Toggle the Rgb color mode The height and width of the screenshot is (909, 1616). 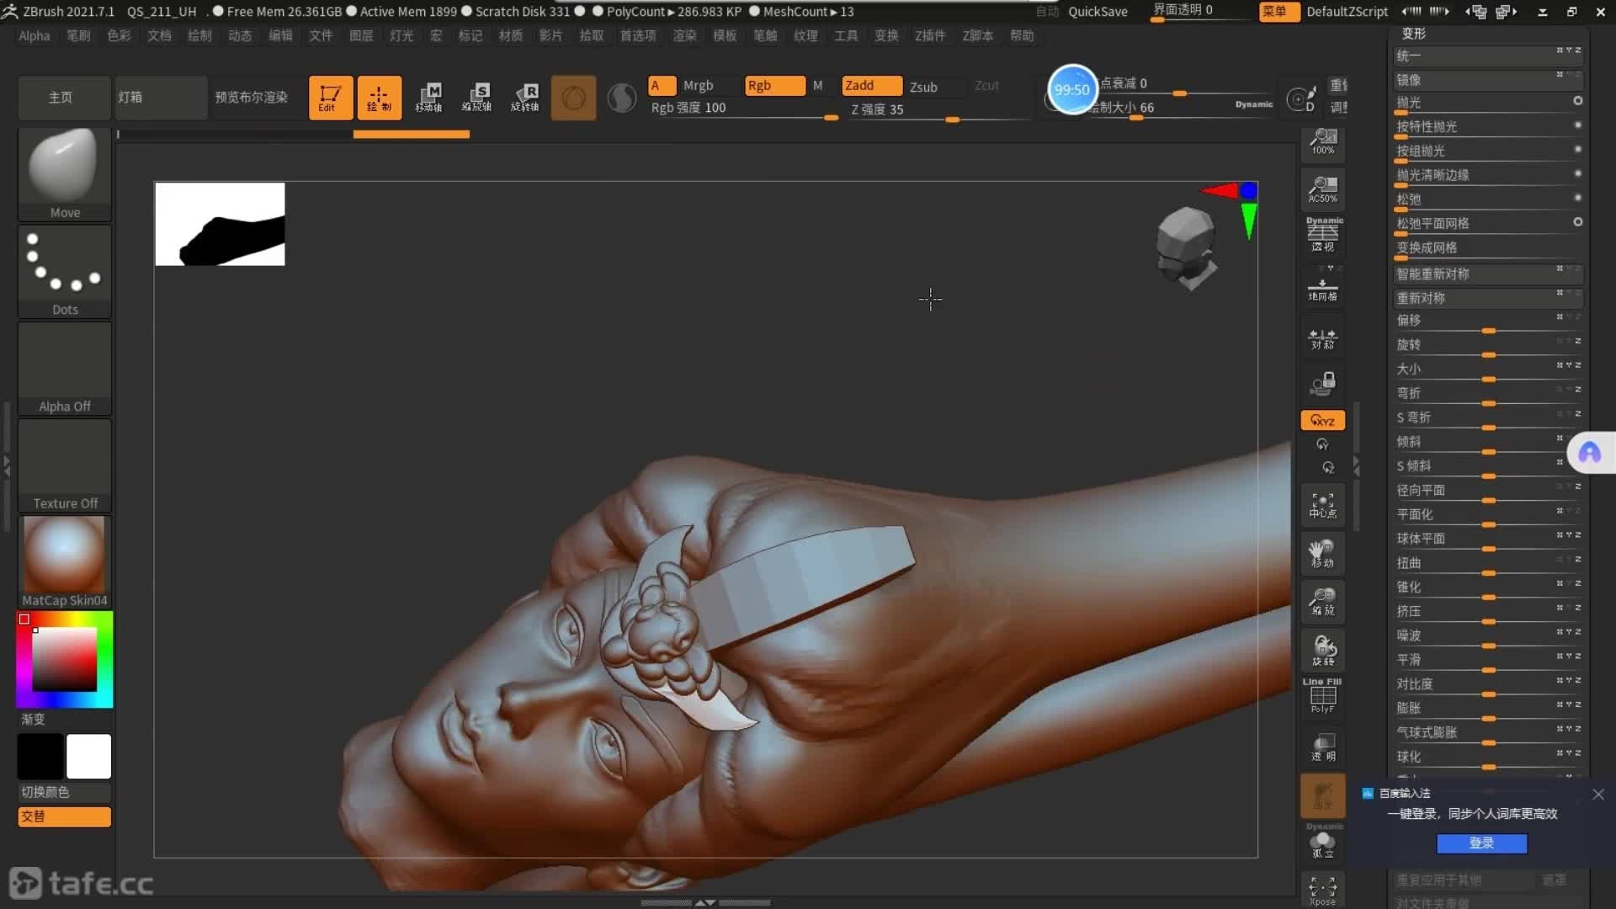(773, 86)
